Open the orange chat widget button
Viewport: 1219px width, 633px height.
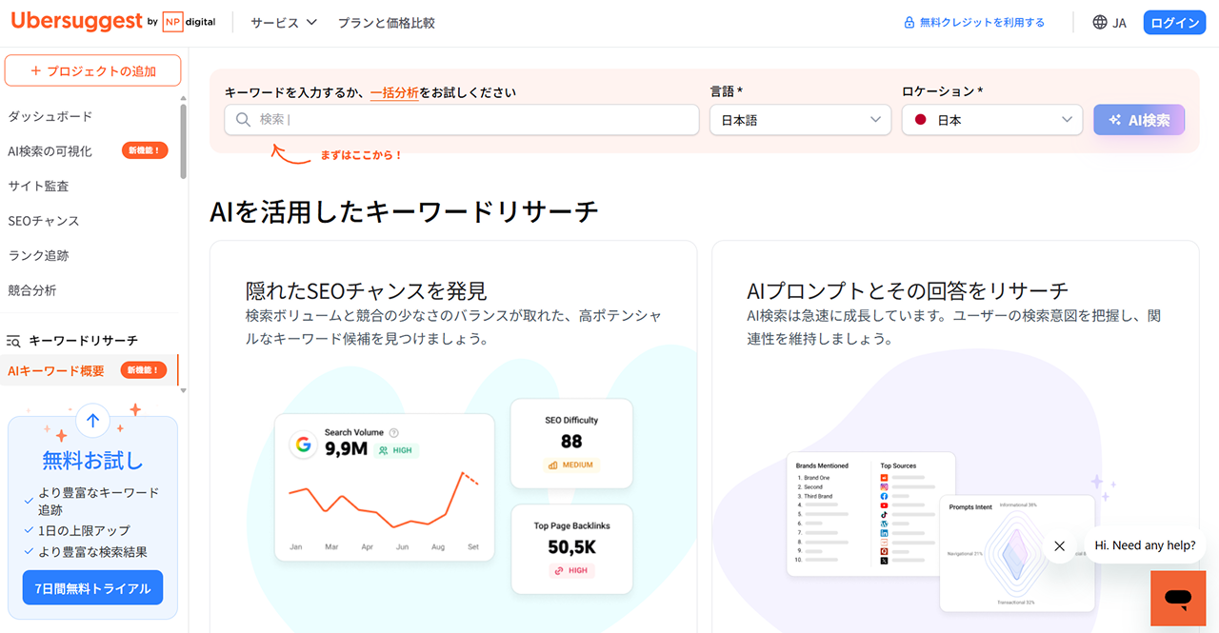(1178, 598)
